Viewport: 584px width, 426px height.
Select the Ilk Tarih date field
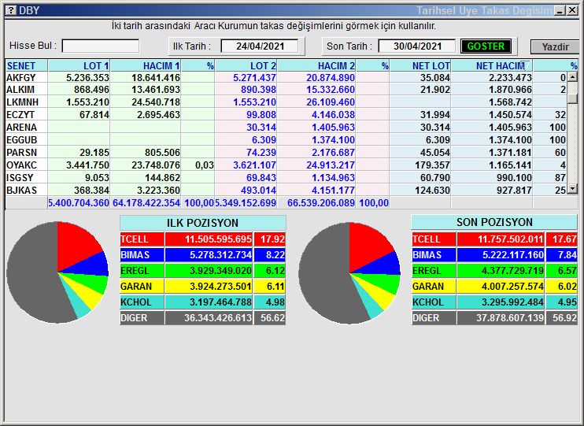pos(260,46)
